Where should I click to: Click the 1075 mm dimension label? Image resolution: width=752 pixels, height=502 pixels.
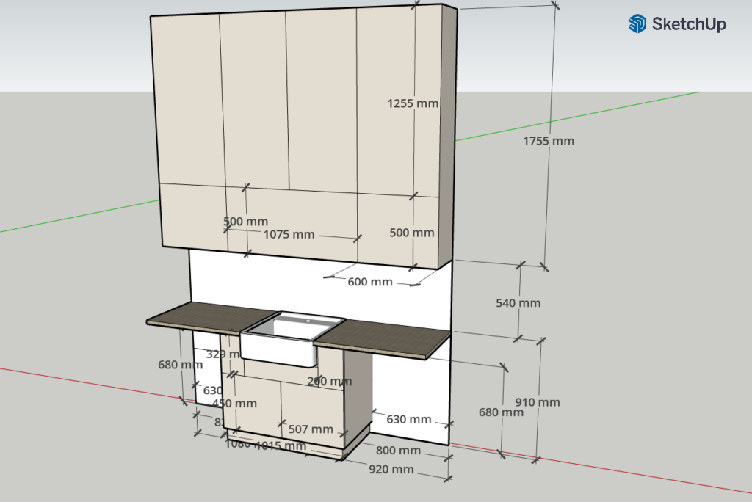coord(289,235)
